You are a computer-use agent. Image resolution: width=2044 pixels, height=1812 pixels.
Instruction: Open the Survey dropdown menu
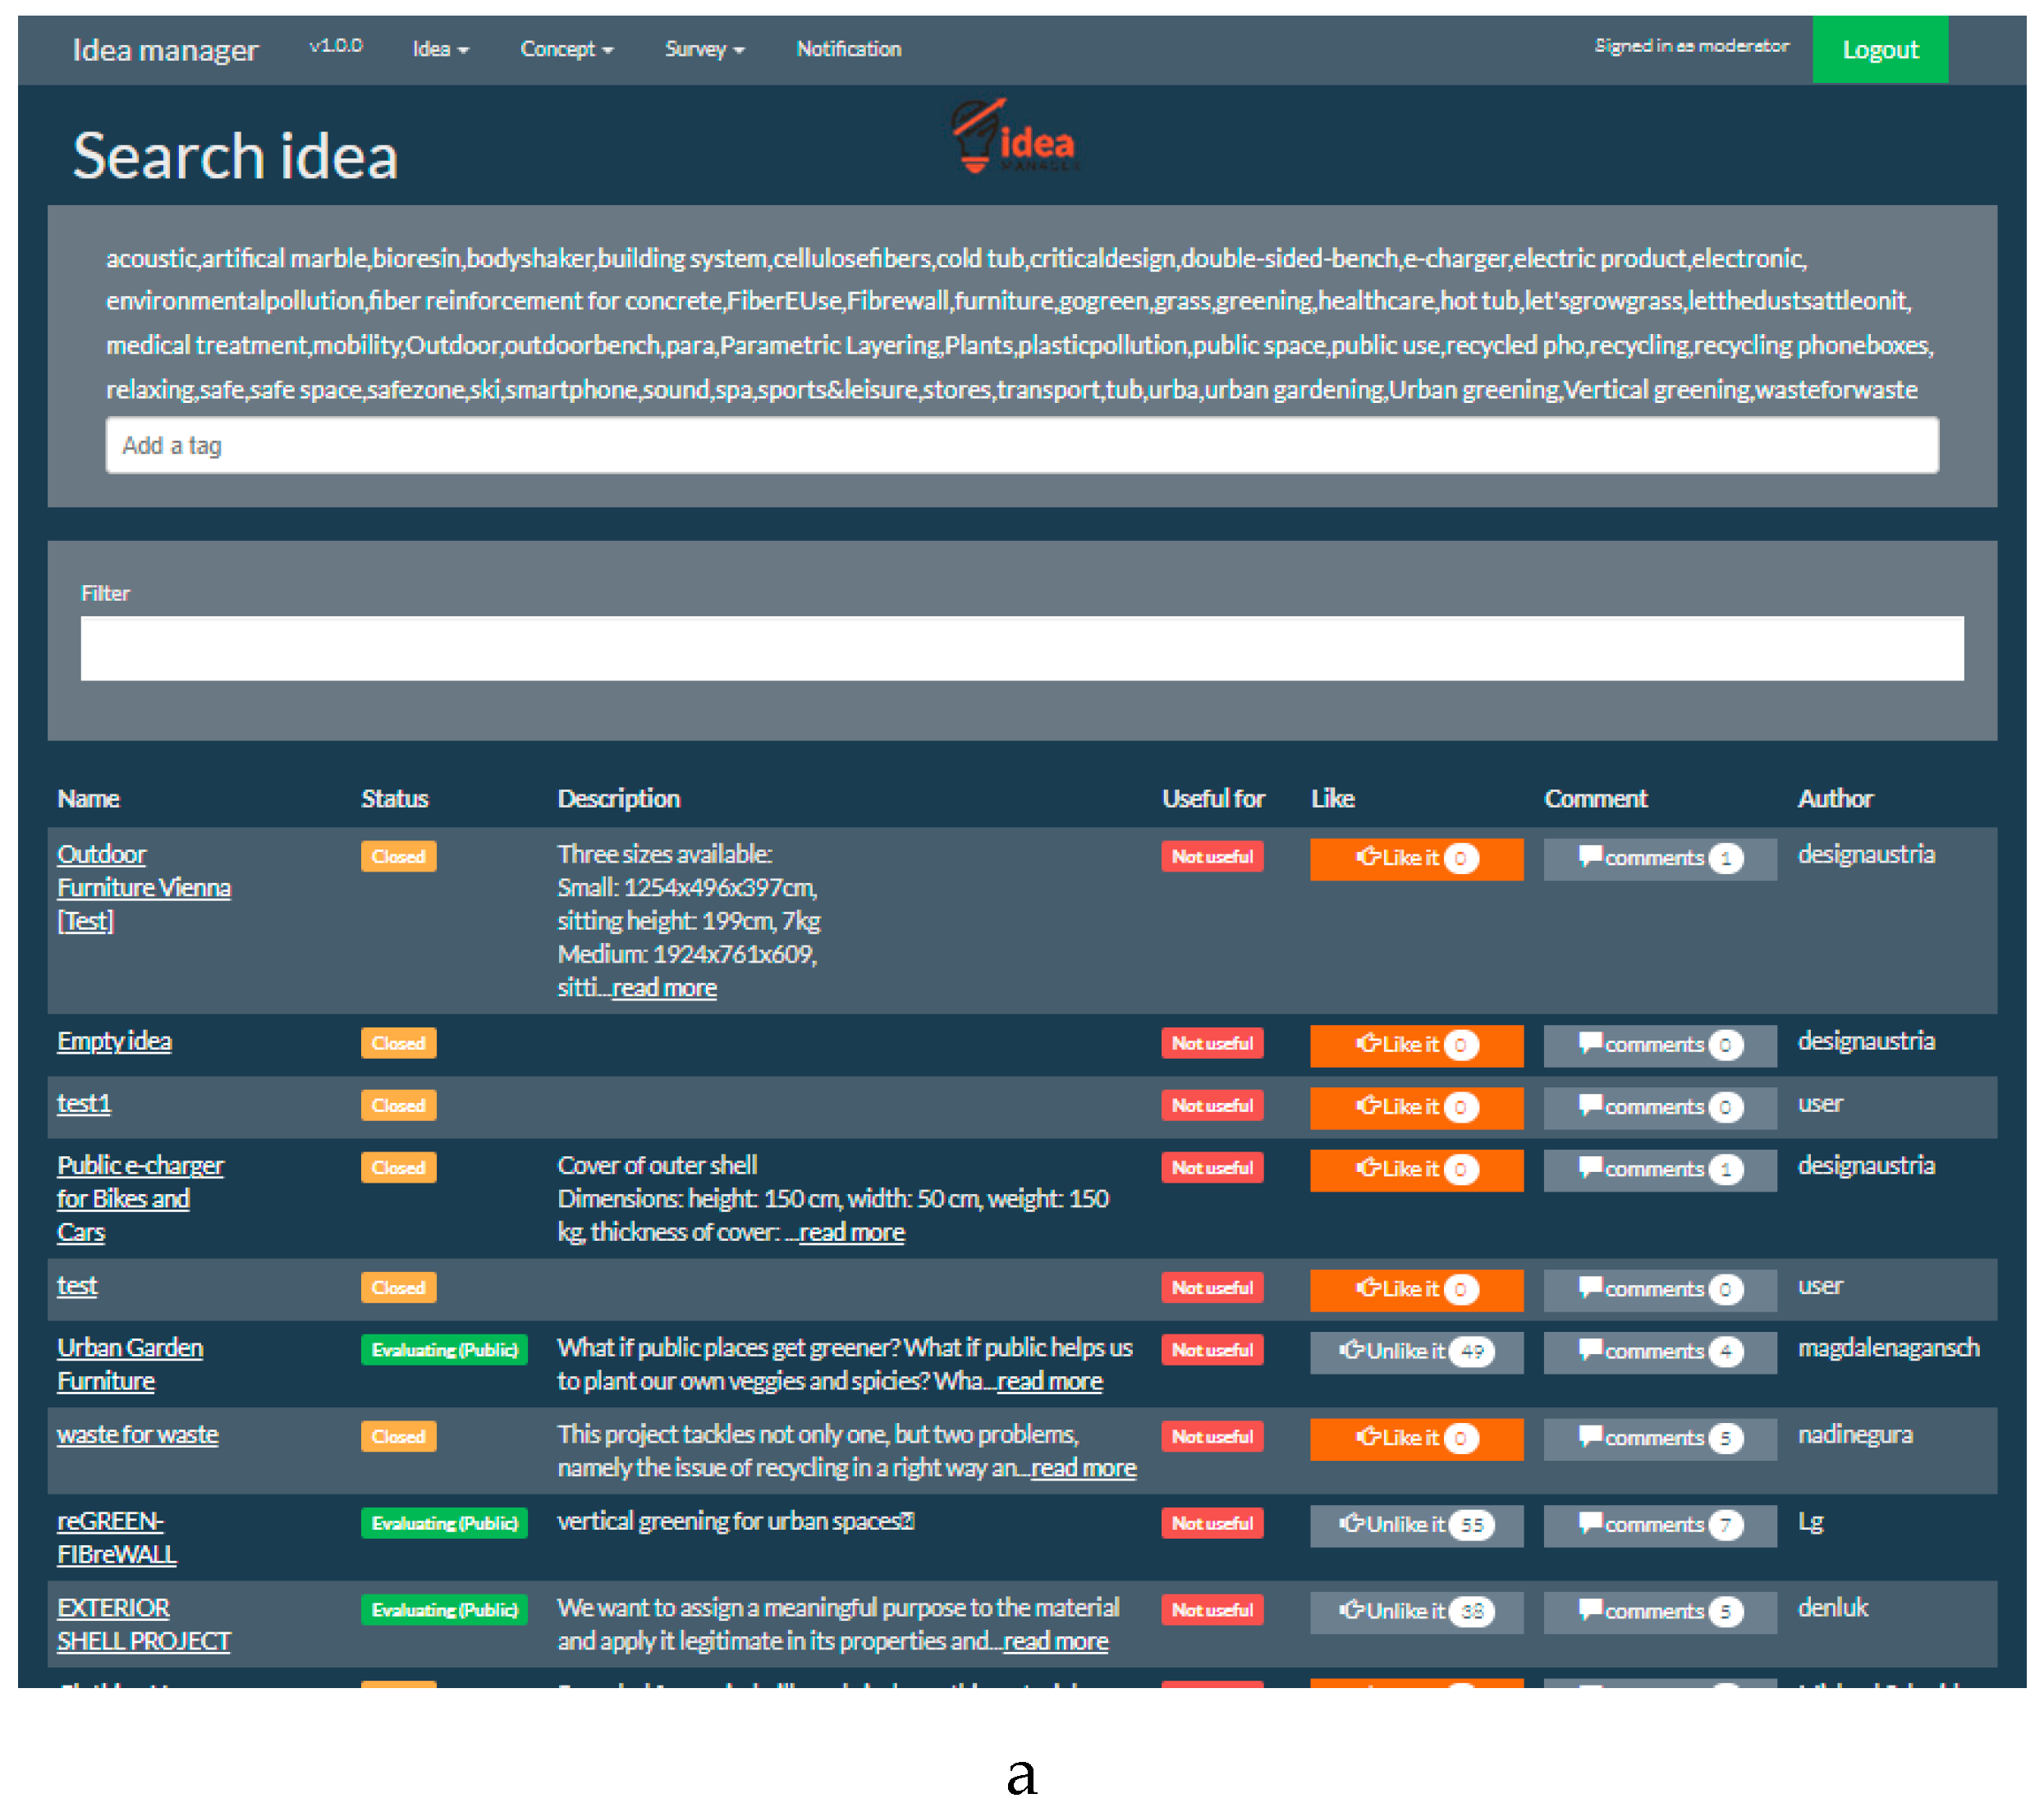click(704, 49)
